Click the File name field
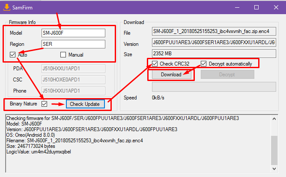 [214, 31]
